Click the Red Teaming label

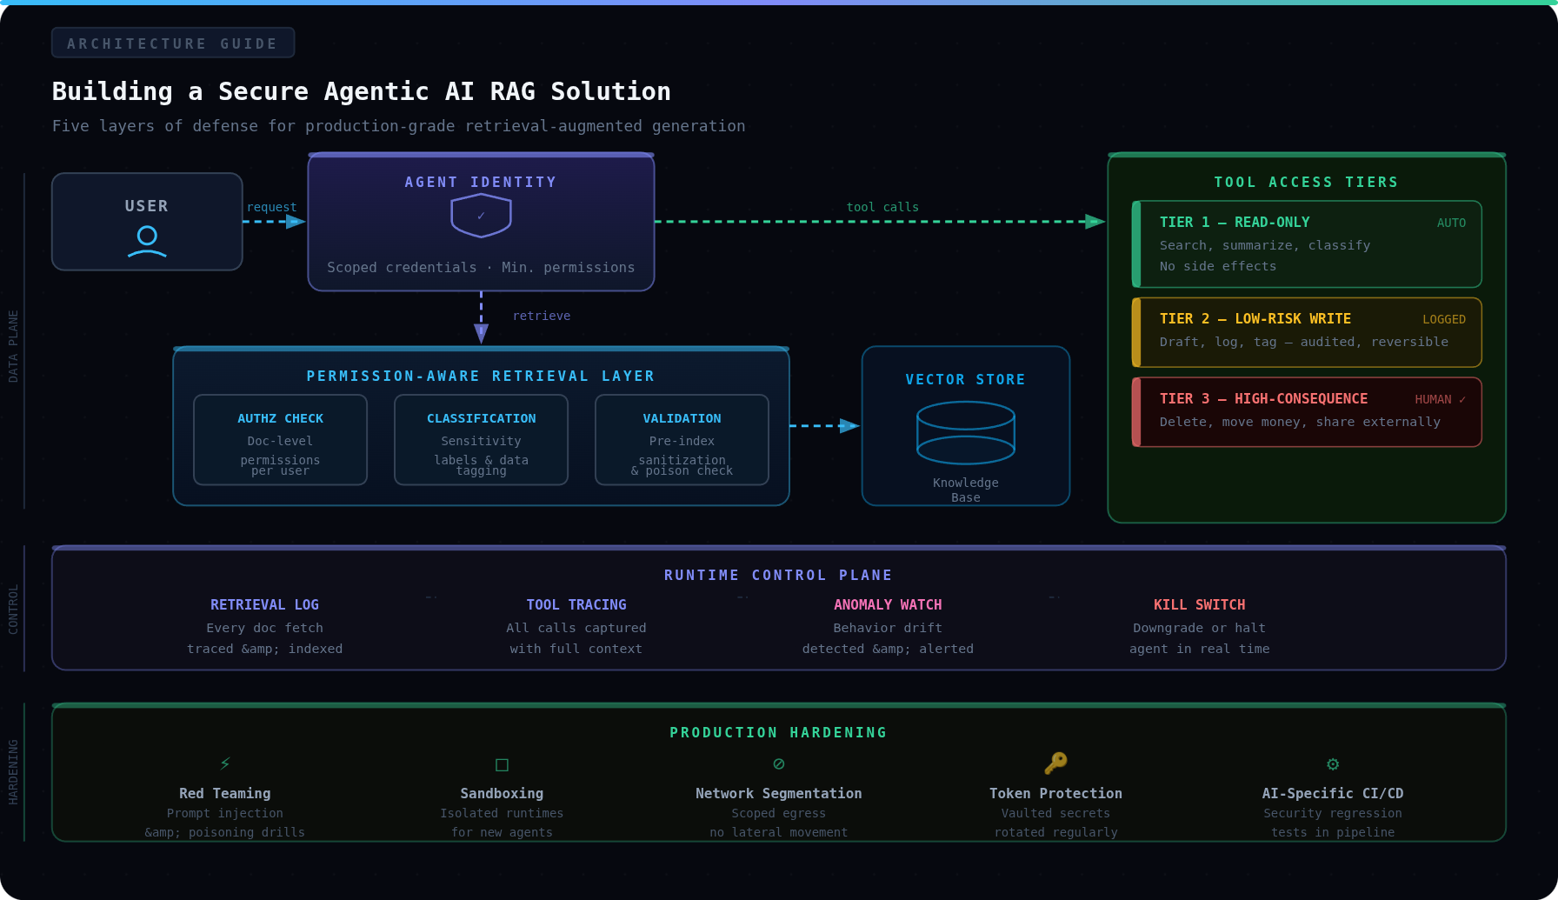[x=225, y=794]
